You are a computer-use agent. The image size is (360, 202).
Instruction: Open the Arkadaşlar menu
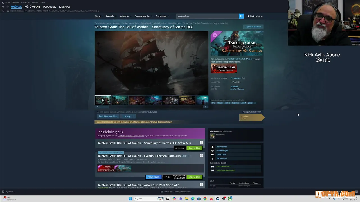coord(25,3)
